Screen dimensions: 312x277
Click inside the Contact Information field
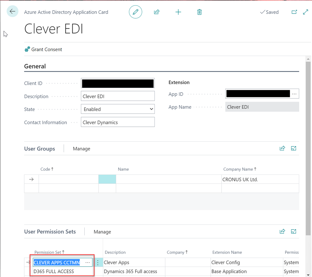(117, 122)
